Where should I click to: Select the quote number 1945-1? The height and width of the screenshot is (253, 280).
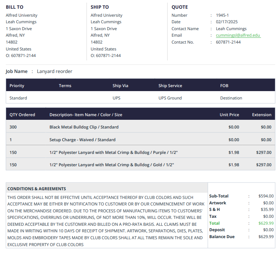click(222, 15)
